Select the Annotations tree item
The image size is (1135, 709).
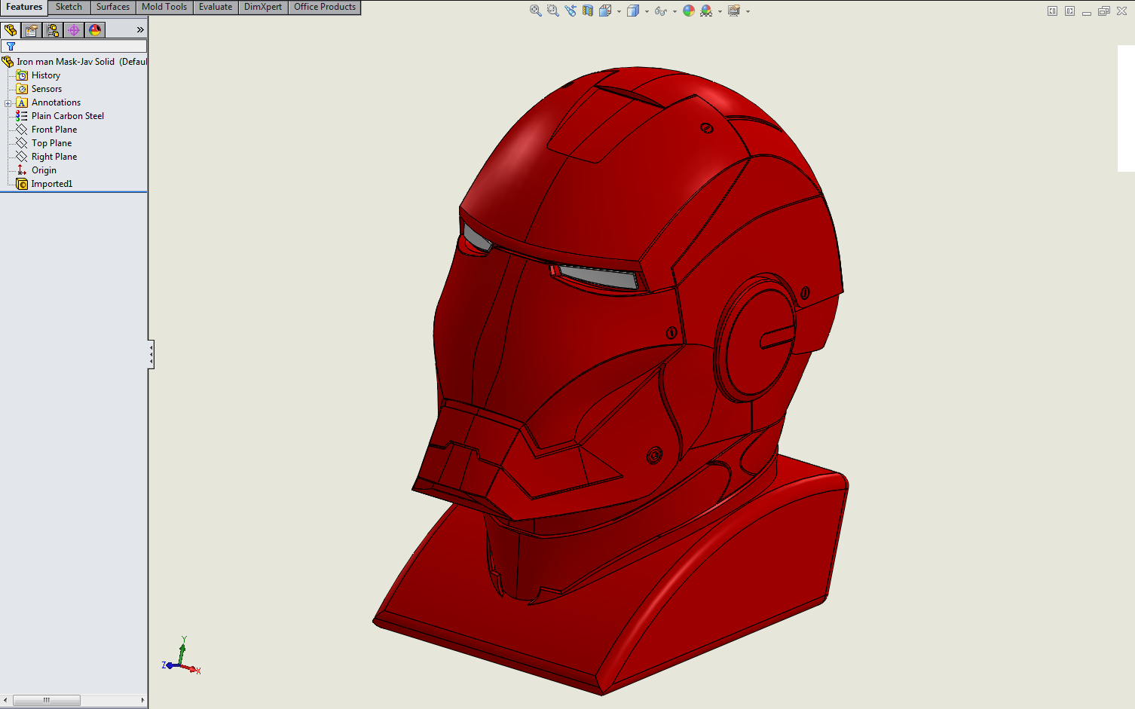coord(56,102)
